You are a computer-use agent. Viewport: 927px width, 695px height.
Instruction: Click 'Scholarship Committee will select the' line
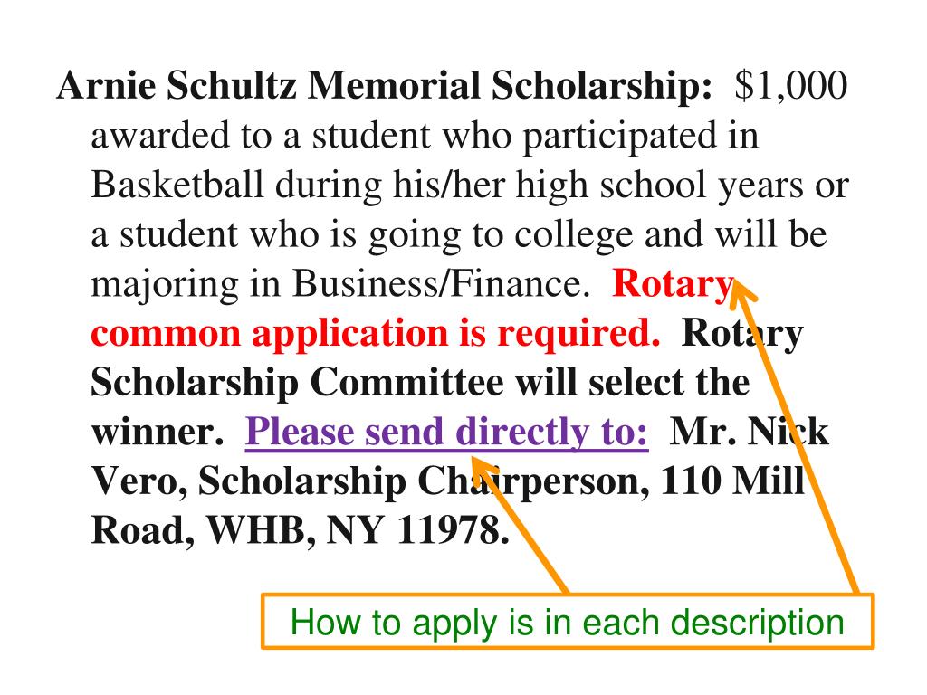click(420, 383)
